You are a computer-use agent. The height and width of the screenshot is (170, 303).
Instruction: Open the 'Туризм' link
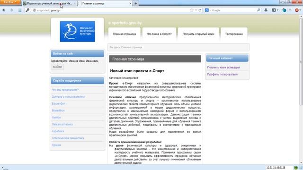coord(56,145)
